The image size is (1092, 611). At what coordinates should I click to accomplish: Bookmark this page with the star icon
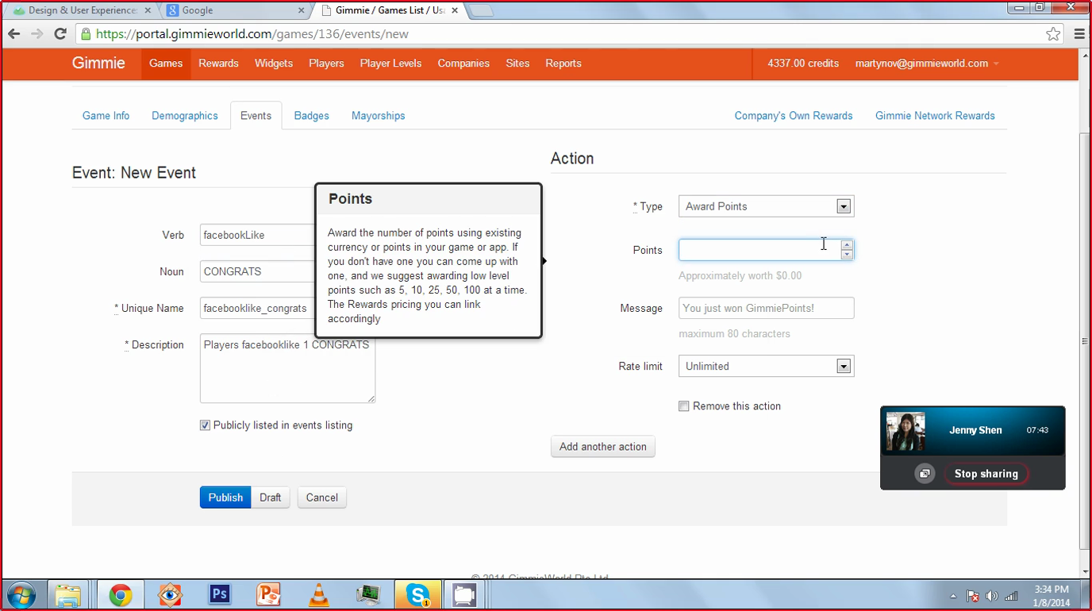click(x=1053, y=34)
